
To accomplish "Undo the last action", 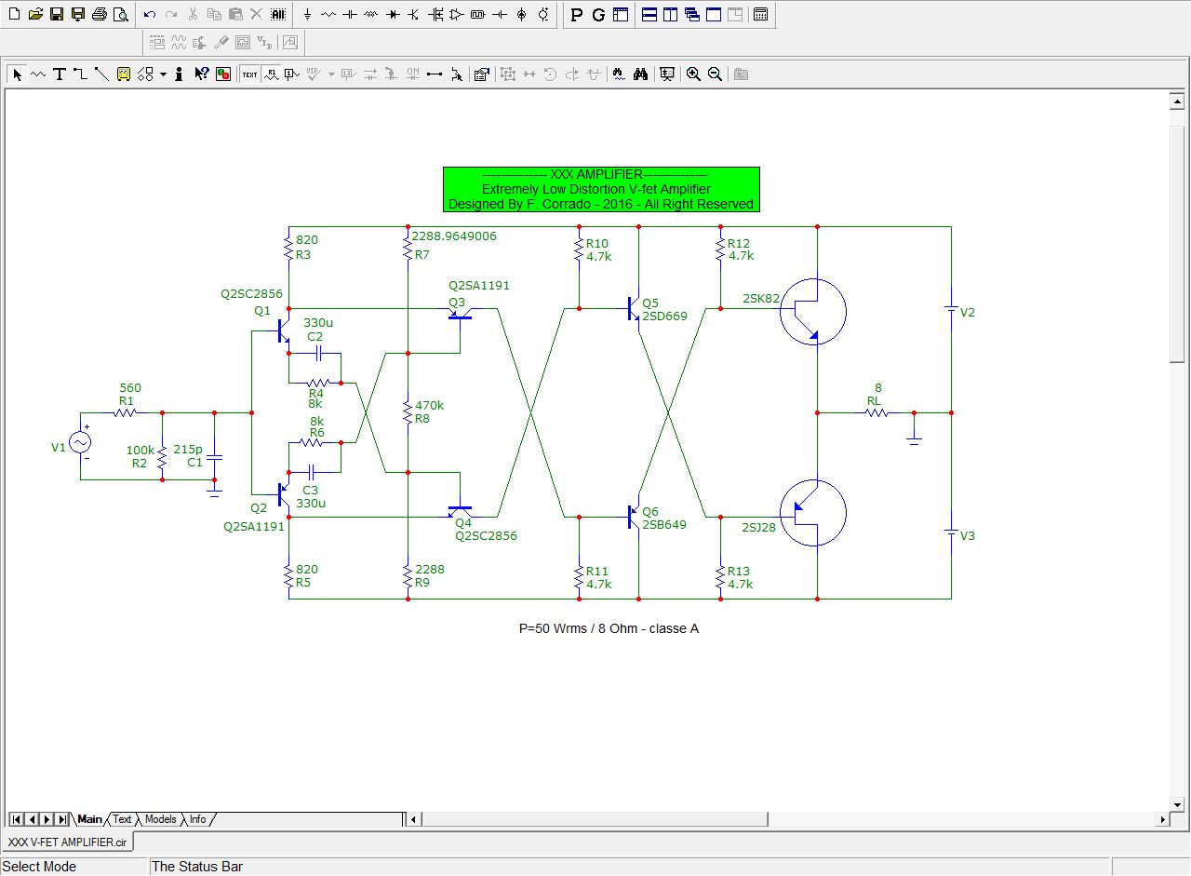I will click(x=150, y=15).
